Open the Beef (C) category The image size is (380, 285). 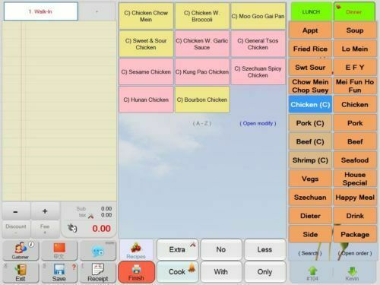[310, 141]
